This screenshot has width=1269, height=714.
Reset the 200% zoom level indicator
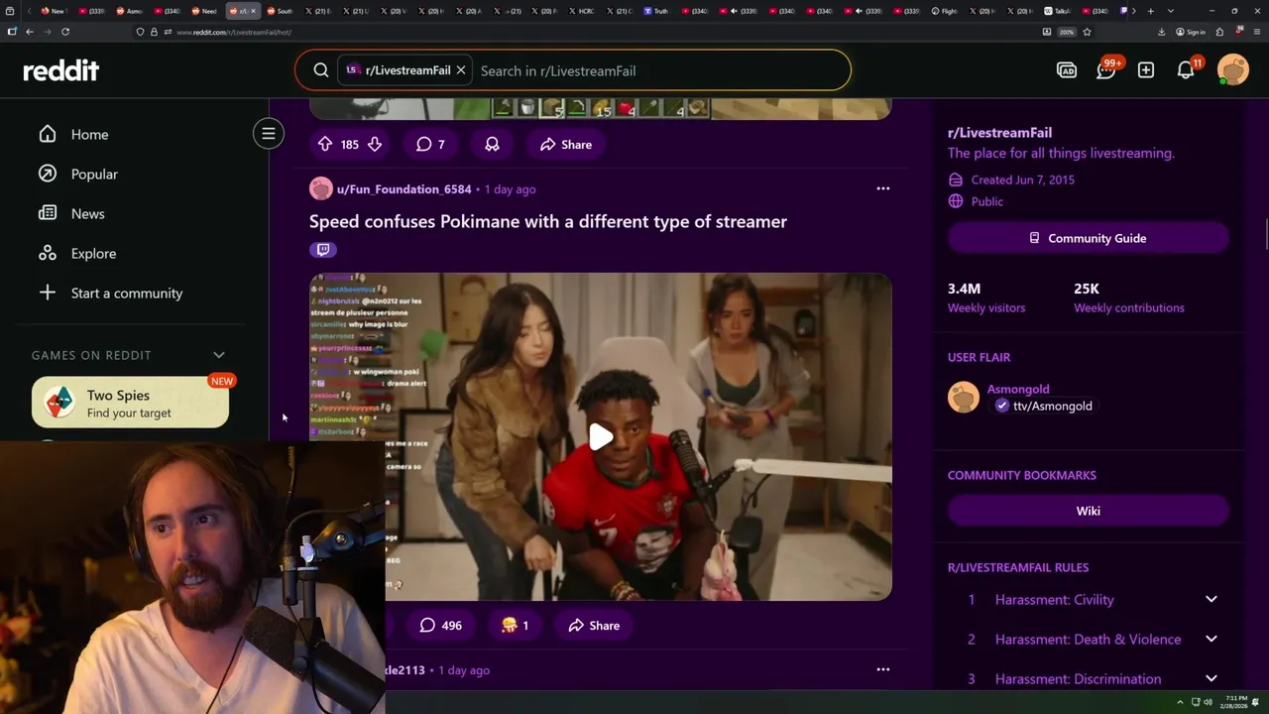[x=1066, y=32]
